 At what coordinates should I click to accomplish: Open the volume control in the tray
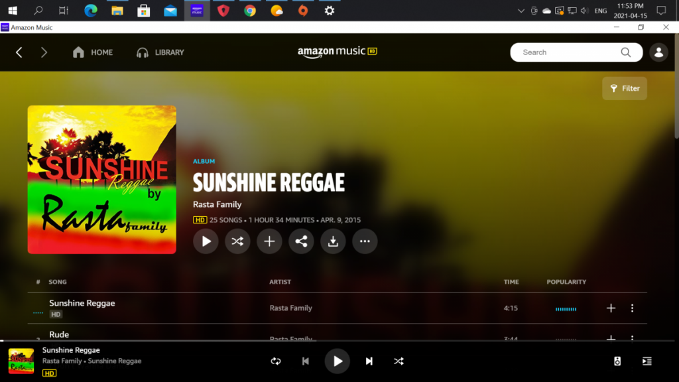pos(585,11)
